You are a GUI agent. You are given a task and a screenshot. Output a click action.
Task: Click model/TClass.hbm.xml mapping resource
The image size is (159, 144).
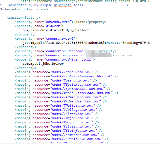[72, 114]
